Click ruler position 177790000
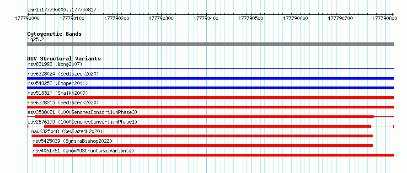The image size is (407, 173). click(x=27, y=18)
